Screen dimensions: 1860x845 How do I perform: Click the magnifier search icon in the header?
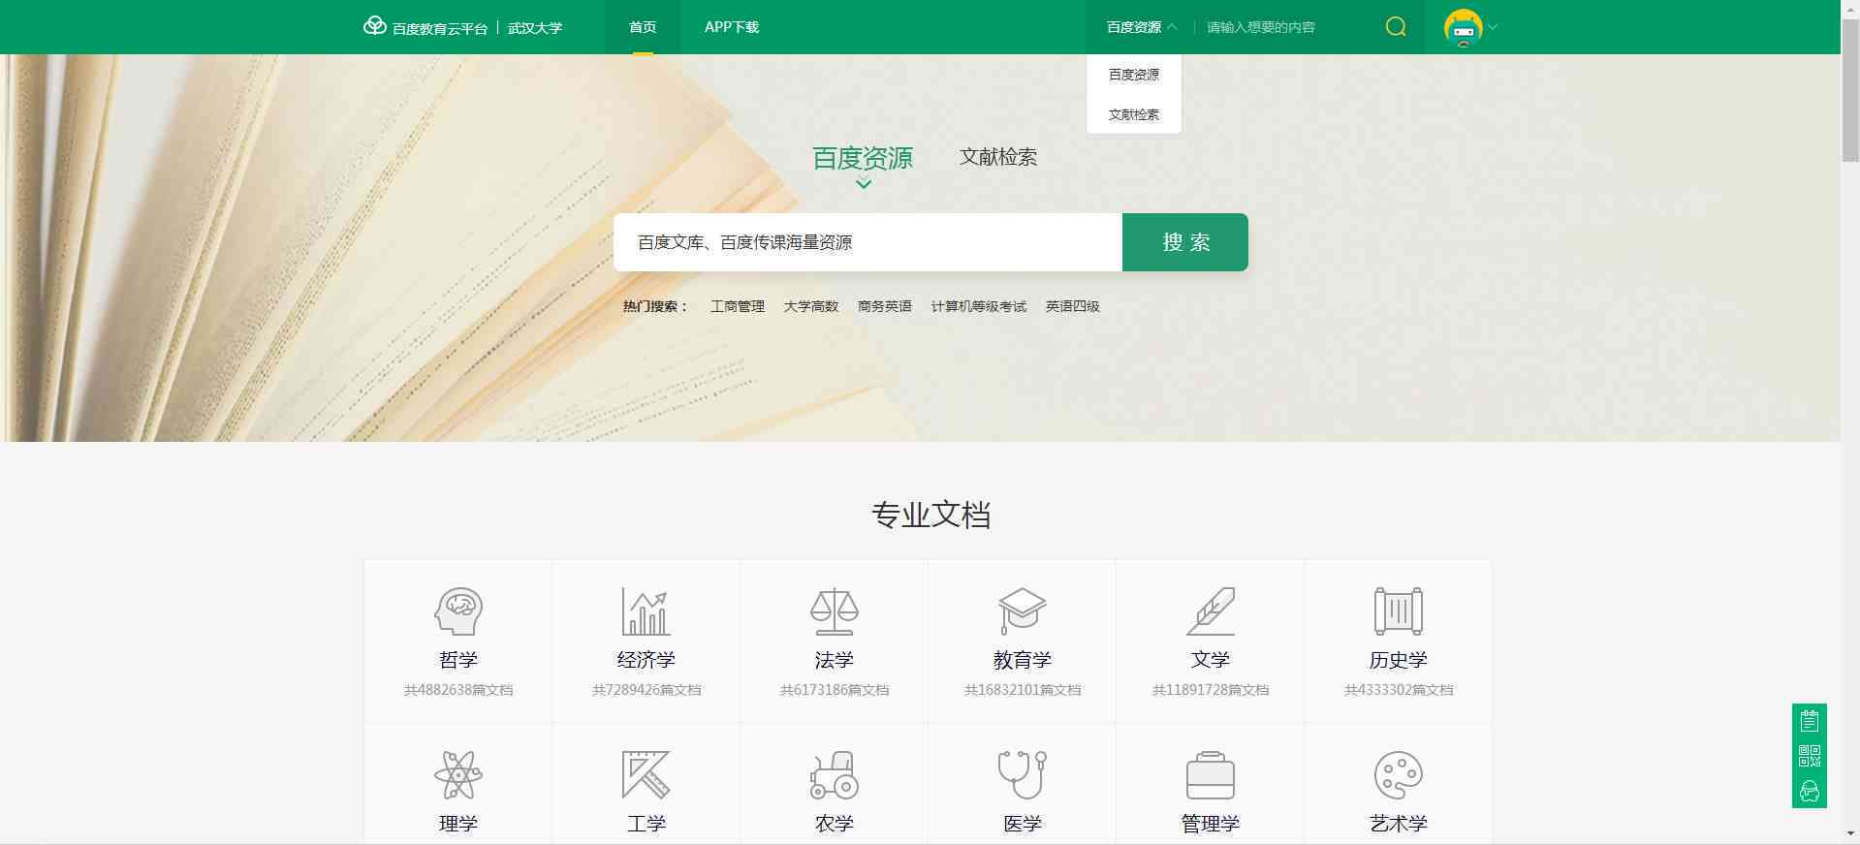1396,27
